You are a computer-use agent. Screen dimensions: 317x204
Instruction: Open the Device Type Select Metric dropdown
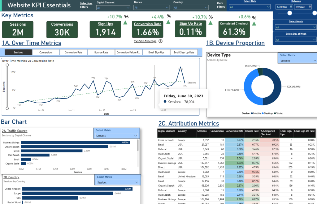pos(297,61)
